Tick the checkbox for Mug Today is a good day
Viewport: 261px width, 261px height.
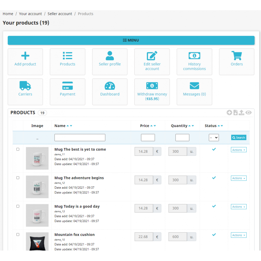18,206
